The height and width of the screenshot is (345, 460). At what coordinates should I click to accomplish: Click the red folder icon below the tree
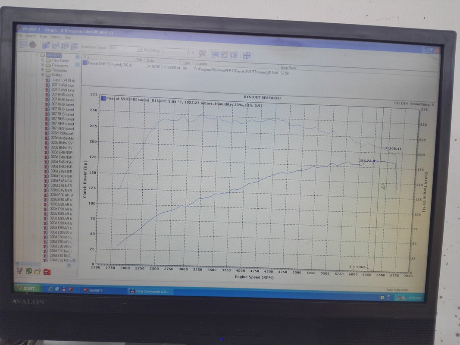47,272
